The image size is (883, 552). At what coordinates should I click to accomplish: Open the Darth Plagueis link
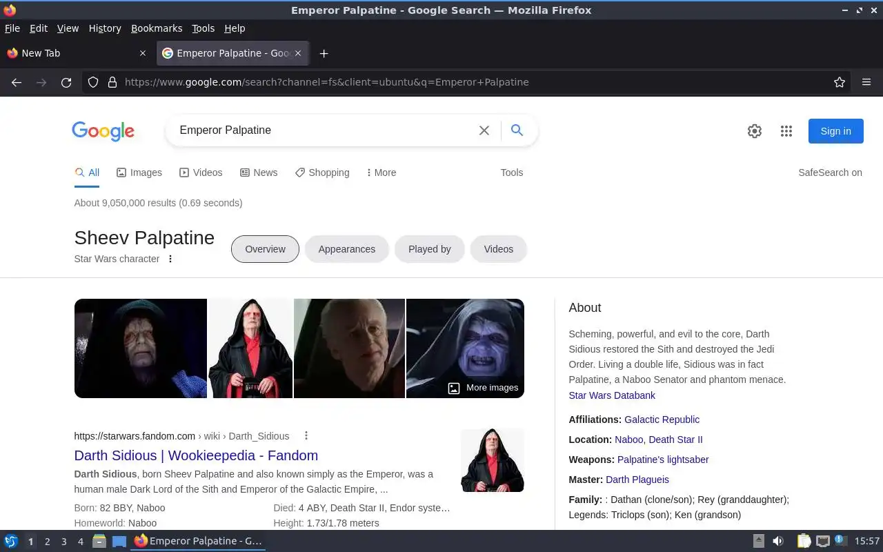[x=637, y=480]
